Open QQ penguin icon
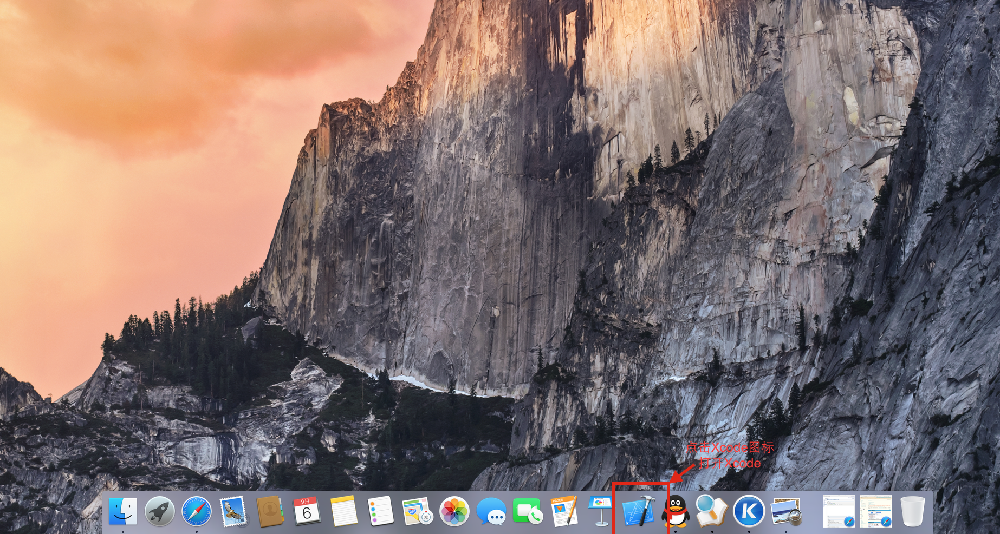This screenshot has width=1000, height=534. tap(676, 511)
